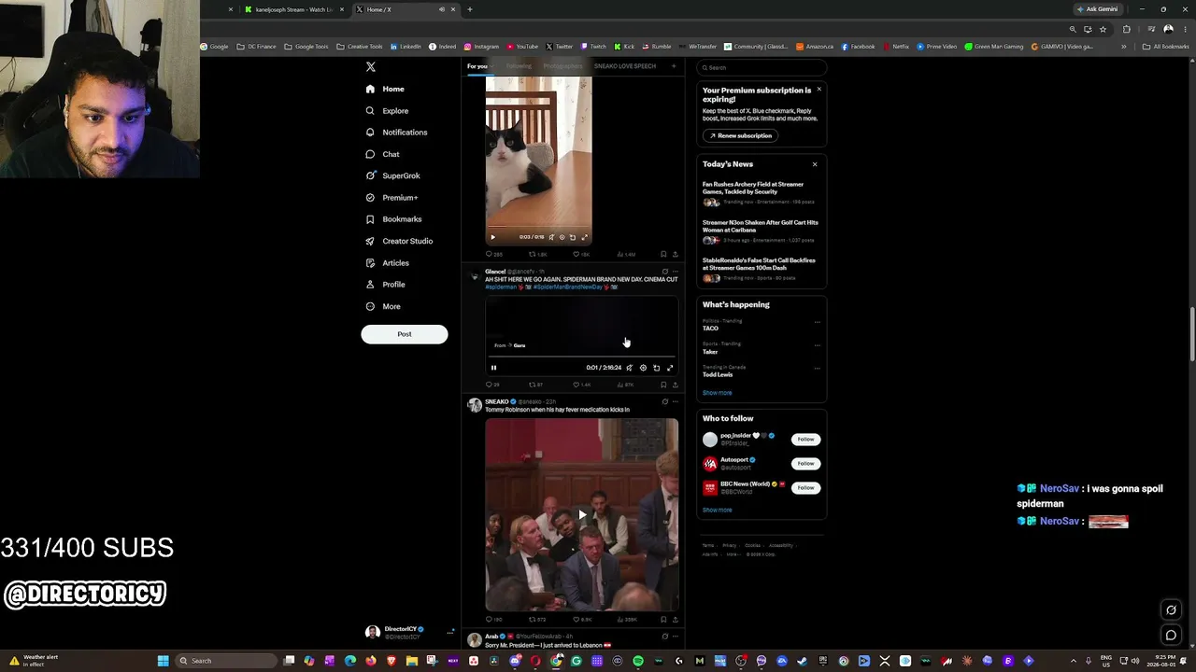Open the SNEAKO LOVE SPEECH tab
The height and width of the screenshot is (672, 1196).
tap(625, 66)
